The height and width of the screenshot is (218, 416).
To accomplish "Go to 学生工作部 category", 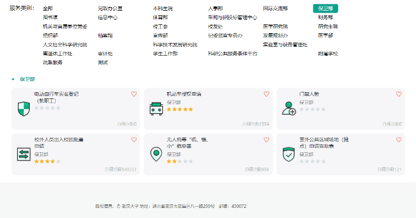I will 165,54.
